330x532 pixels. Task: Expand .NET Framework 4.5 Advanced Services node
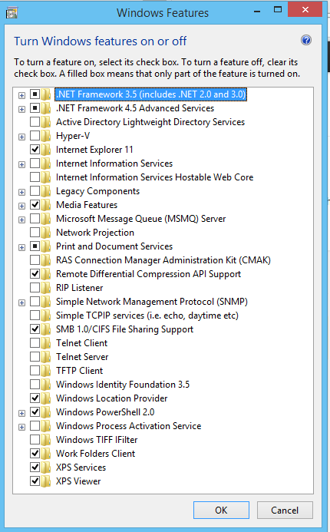[x=21, y=109]
